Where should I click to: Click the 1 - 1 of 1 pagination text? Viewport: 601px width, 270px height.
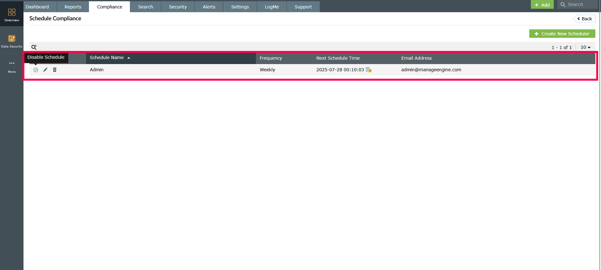tap(562, 47)
